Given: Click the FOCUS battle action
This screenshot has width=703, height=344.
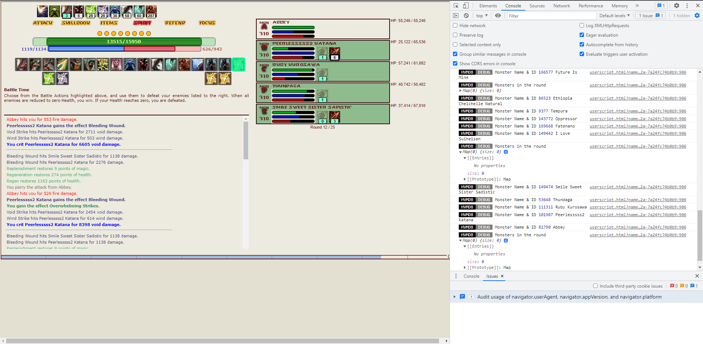Looking at the screenshot, I should (x=207, y=23).
